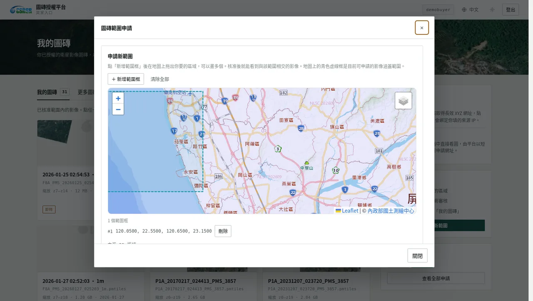Click the 岡山區 label on the map
The width and height of the screenshot is (533, 301).
(245, 175)
